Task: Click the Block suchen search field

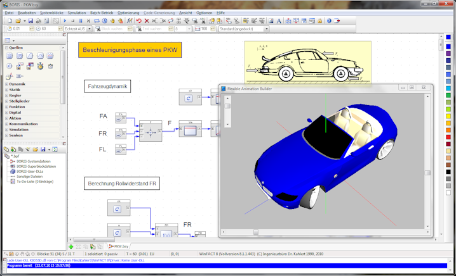Action: pyautogui.click(x=114, y=29)
